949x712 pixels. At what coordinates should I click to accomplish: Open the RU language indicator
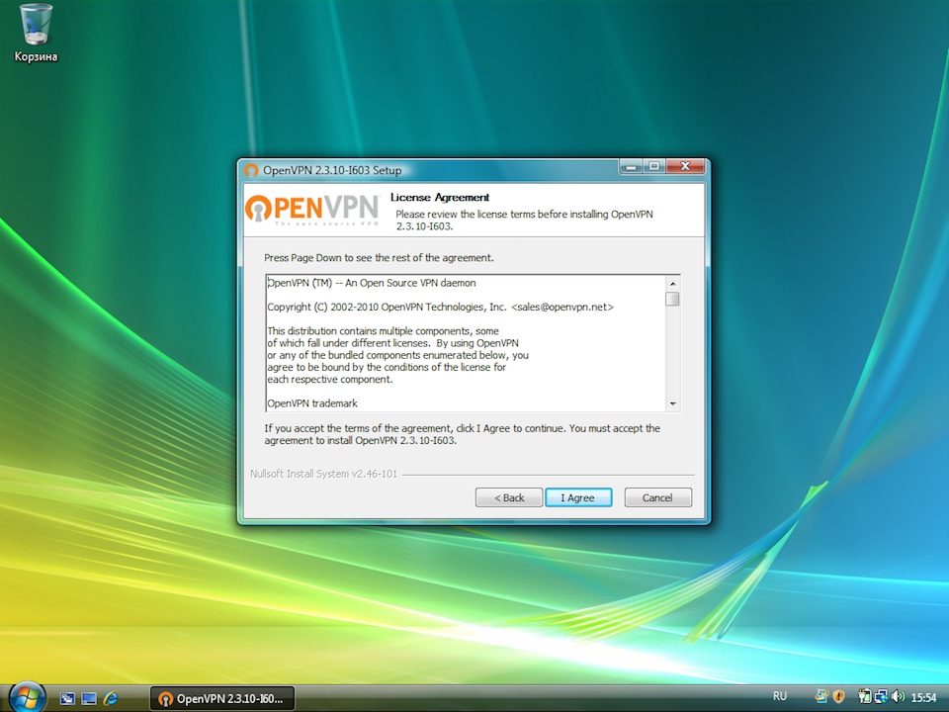(780, 696)
